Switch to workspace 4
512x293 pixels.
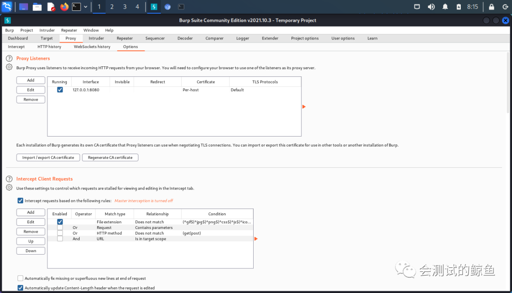pos(137,7)
